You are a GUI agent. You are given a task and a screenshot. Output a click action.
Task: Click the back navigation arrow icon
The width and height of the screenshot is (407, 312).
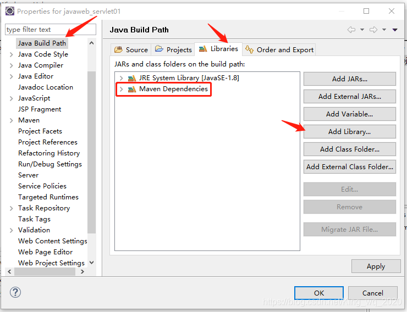(351, 30)
